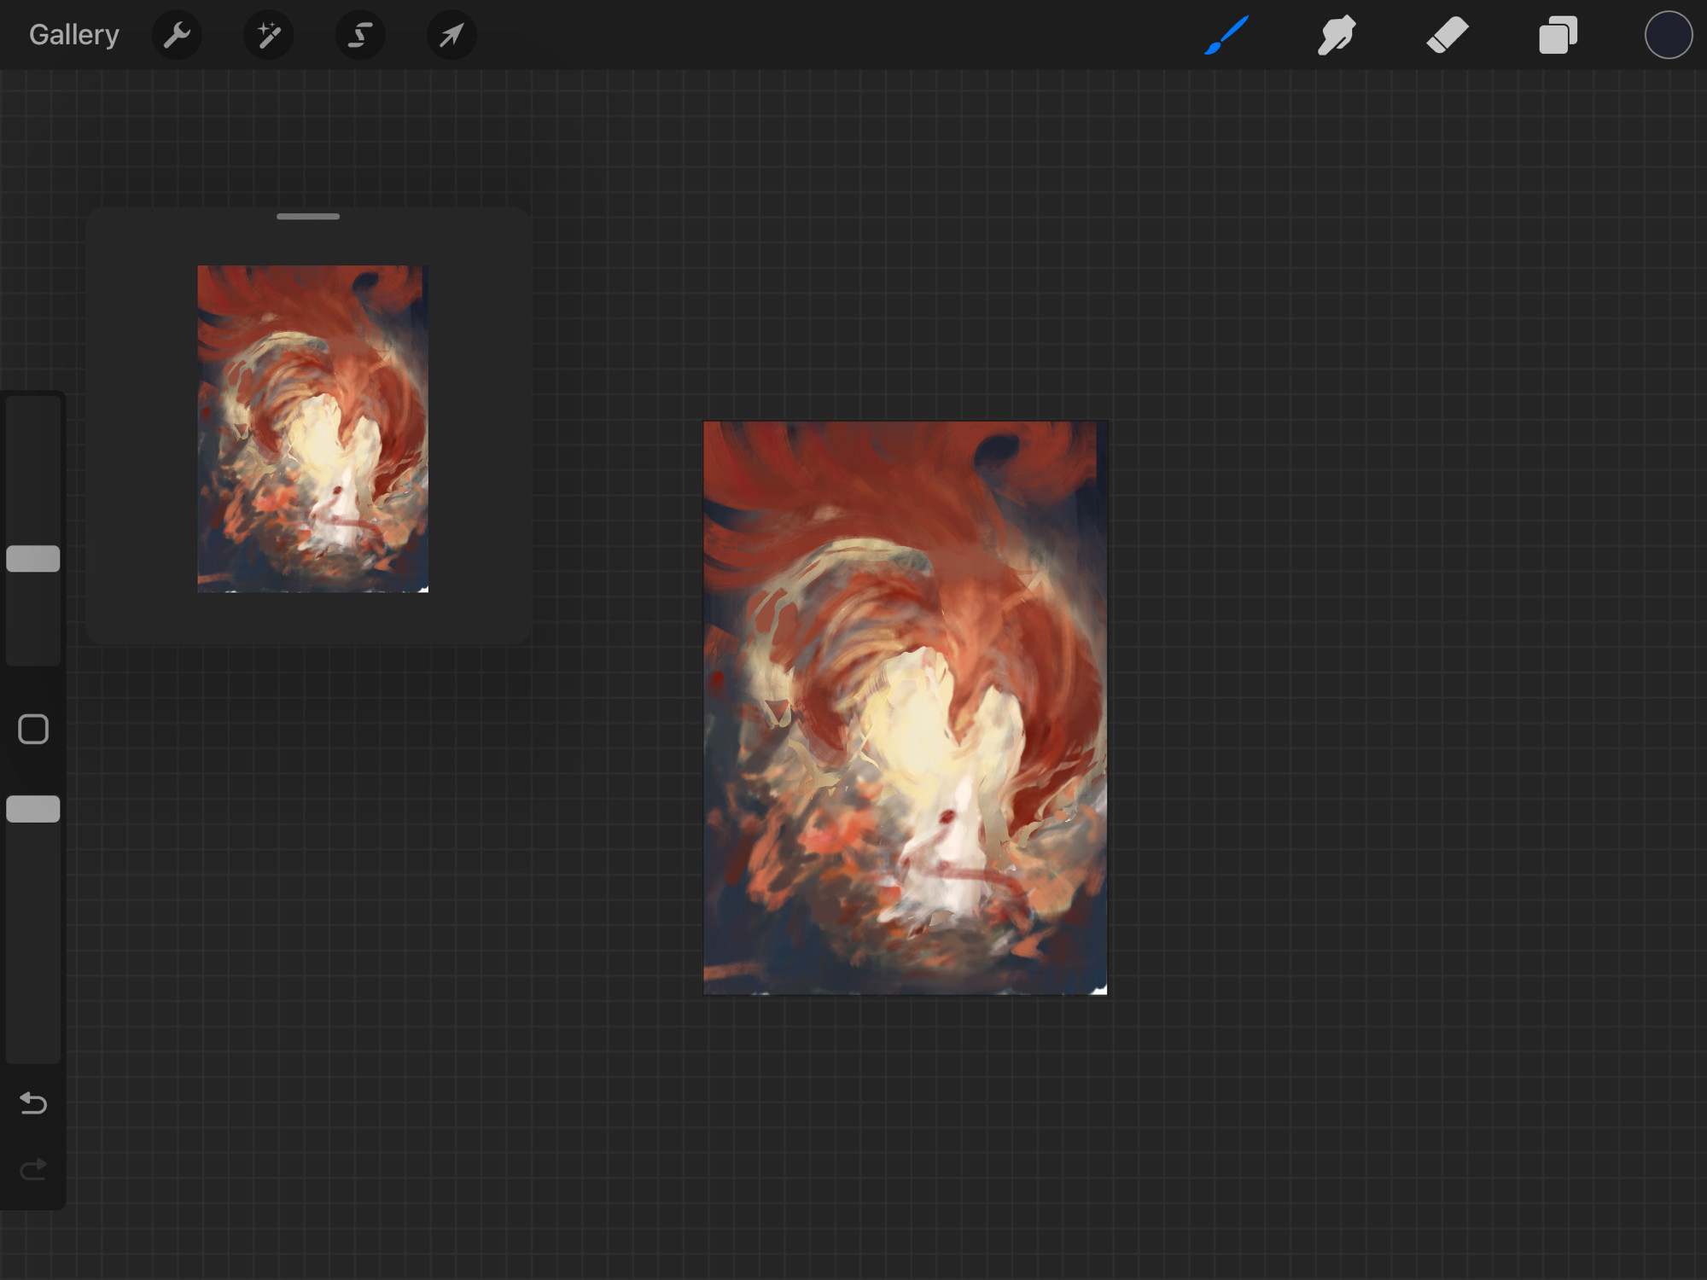This screenshot has width=1707, height=1280.
Task: Return to the Gallery
Action: click(74, 35)
